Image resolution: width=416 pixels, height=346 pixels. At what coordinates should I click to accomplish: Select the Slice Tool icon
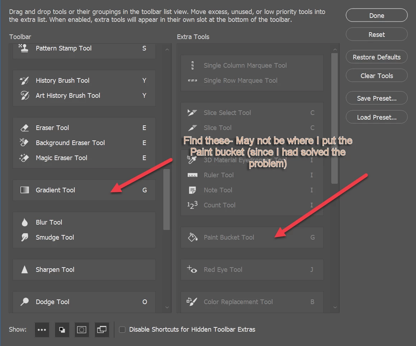193,128
